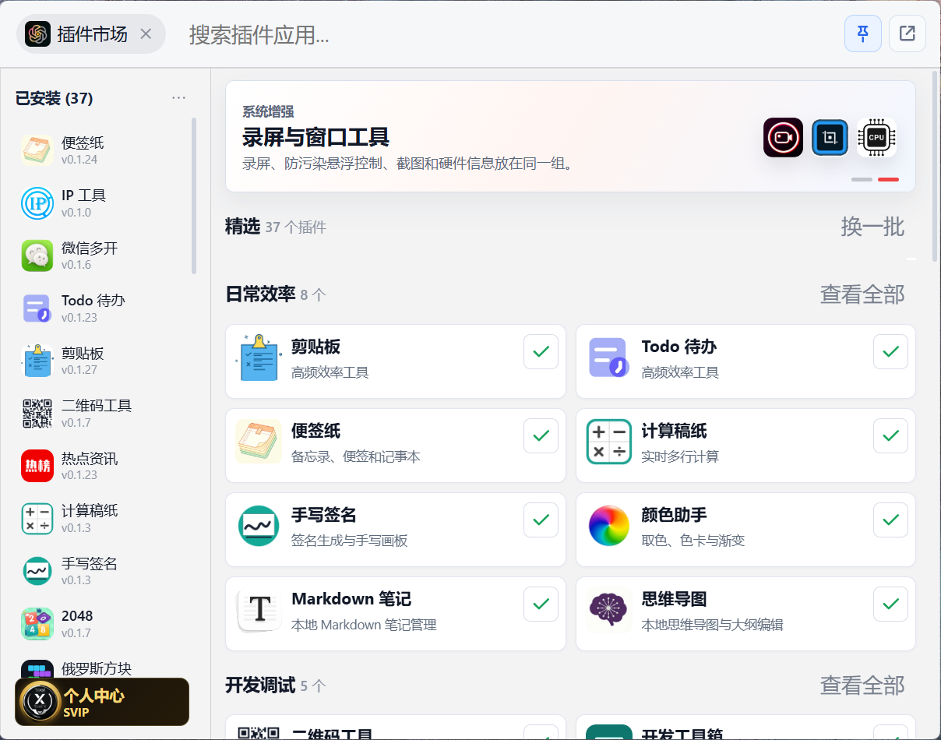
Task: Click the 精选 37 个插件 heading
Action: [276, 227]
